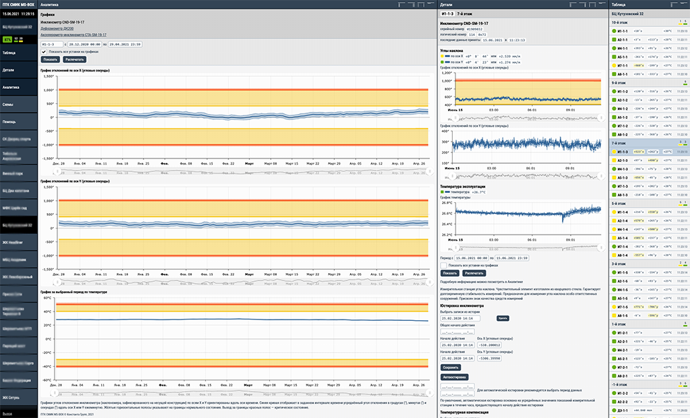Uncheck show all setpoints in Аналитика
Viewport: 690px width, 418px height.
click(44, 51)
